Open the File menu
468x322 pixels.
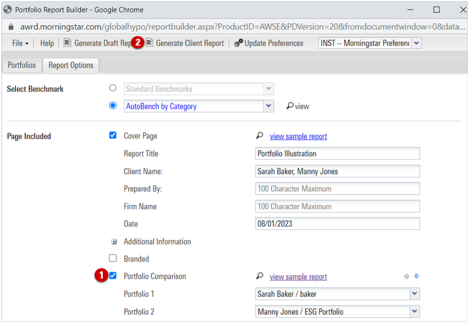pyautogui.click(x=20, y=43)
